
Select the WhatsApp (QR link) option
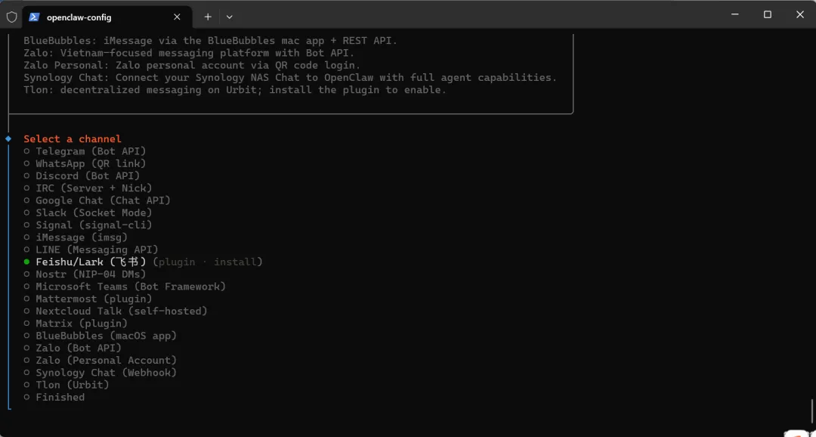coord(85,163)
